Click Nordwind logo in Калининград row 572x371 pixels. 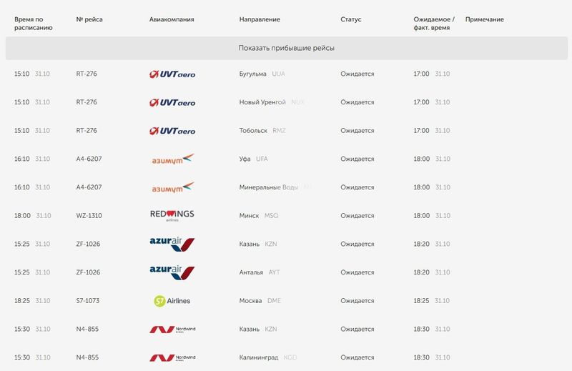(172, 357)
